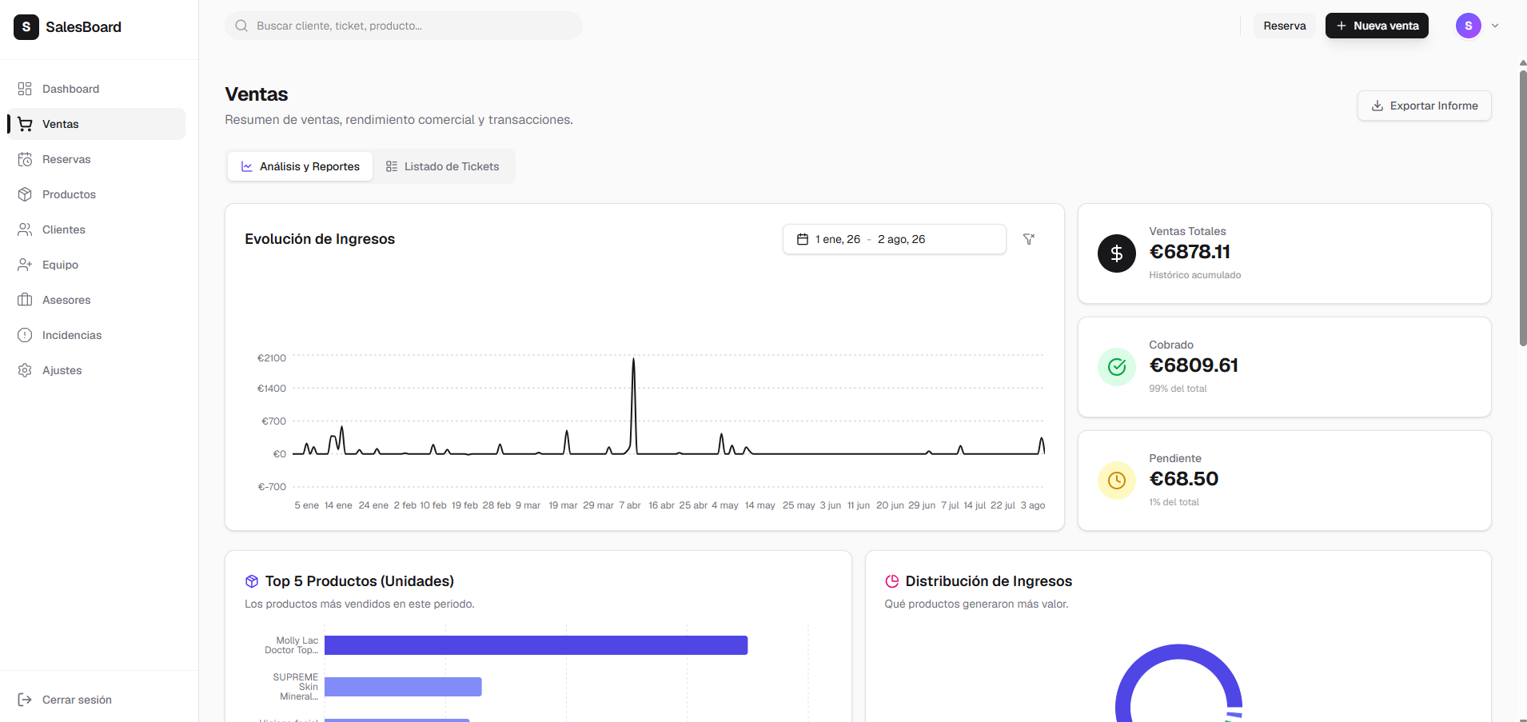Click the Ventas Totales card label
The width and height of the screenshot is (1527, 722).
pos(1187,231)
